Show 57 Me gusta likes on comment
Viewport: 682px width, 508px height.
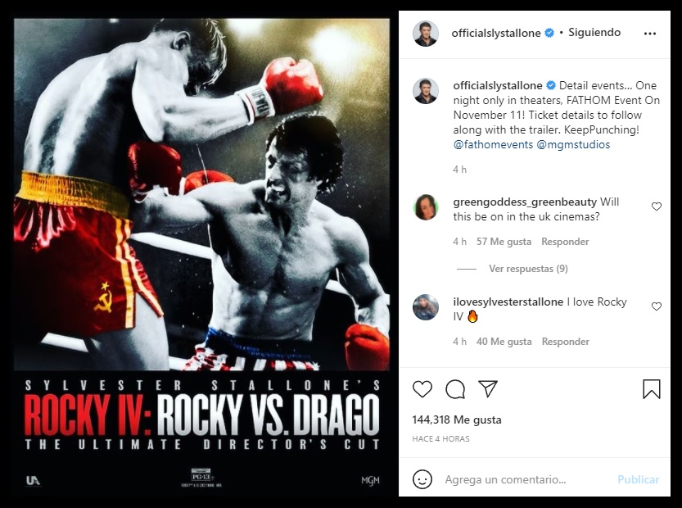(x=504, y=242)
